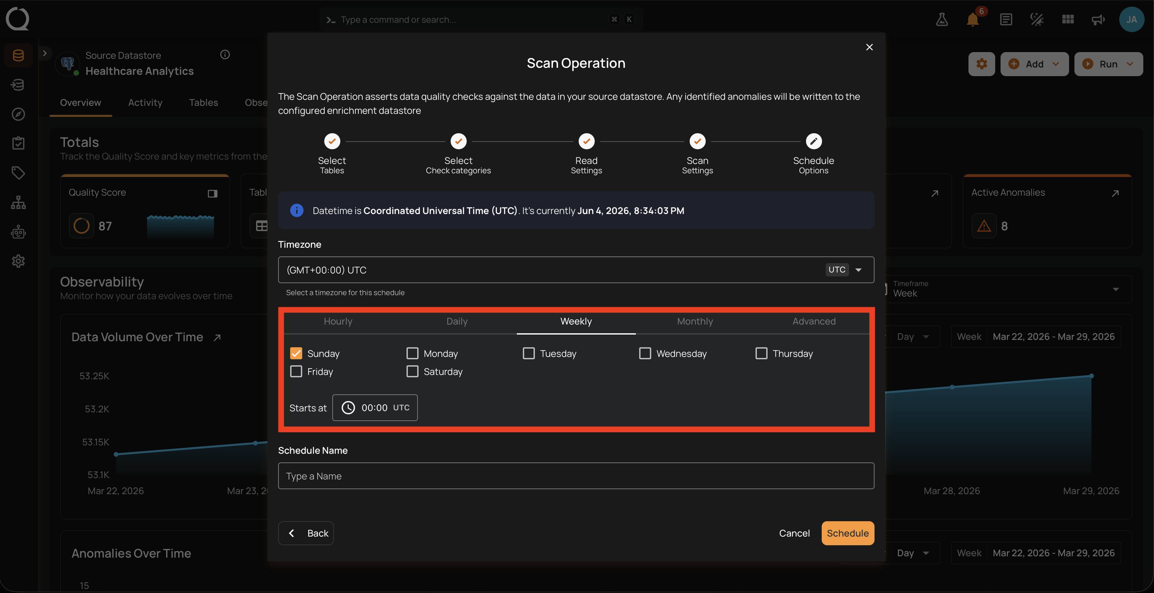Click the Cancel button

(x=794, y=533)
